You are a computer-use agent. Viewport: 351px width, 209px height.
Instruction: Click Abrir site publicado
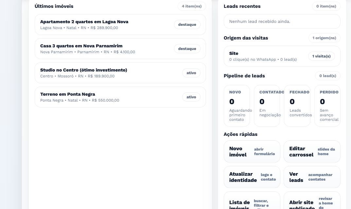coord(311,202)
